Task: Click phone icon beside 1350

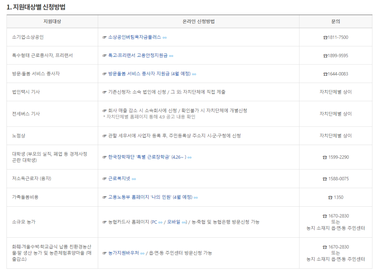Action: 330,197
